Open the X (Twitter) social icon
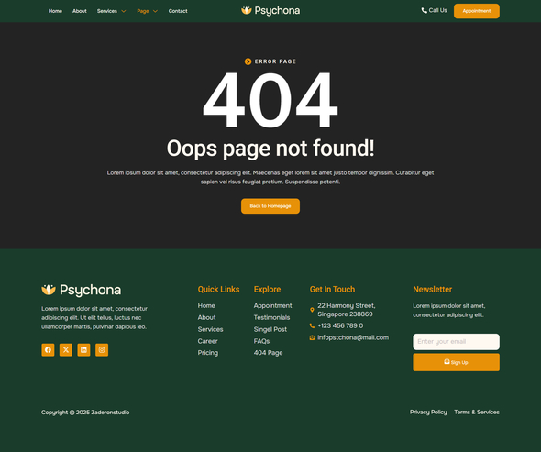This screenshot has width=541, height=452. [x=66, y=350]
